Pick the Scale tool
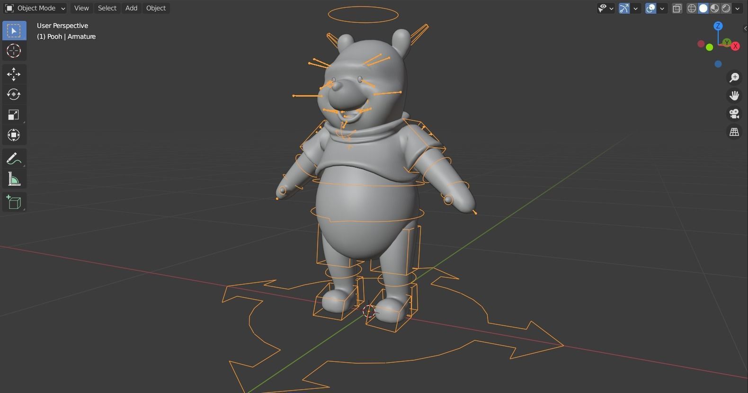The height and width of the screenshot is (393, 748). coord(14,115)
